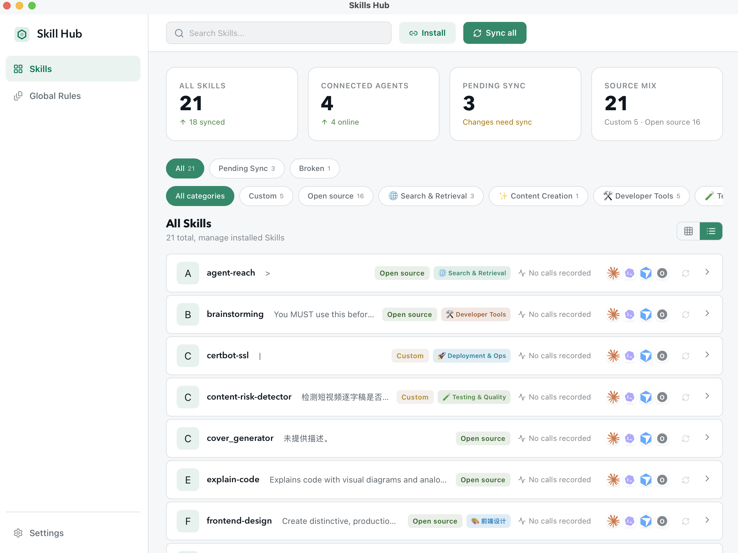
Task: Expand the agent-reach row chevron
Action: click(x=707, y=272)
